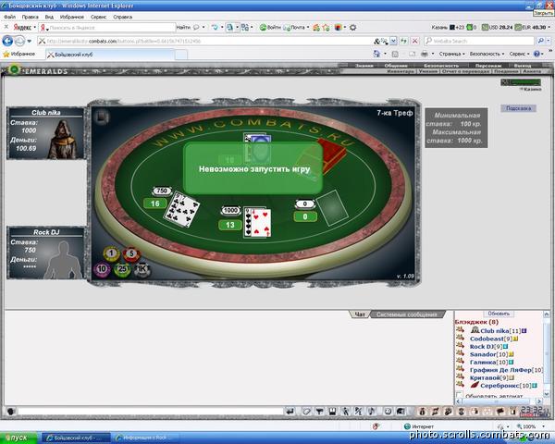Select the purple 10 chip

(x=102, y=269)
